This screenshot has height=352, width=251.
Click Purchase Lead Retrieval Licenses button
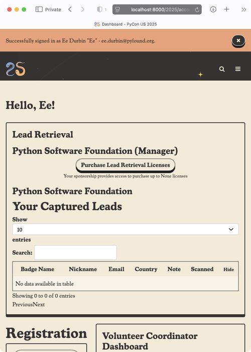pyautogui.click(x=125, y=165)
